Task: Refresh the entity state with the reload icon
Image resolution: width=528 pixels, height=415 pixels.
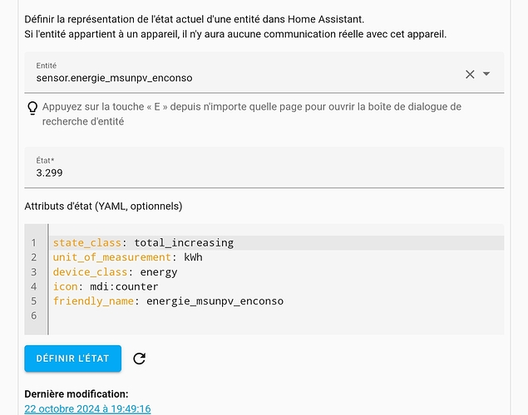Action: tap(140, 359)
